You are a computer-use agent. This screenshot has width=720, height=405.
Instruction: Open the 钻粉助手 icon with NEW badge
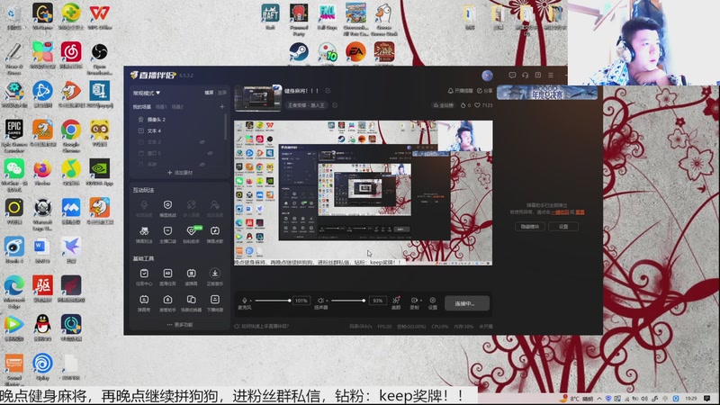[191, 231]
